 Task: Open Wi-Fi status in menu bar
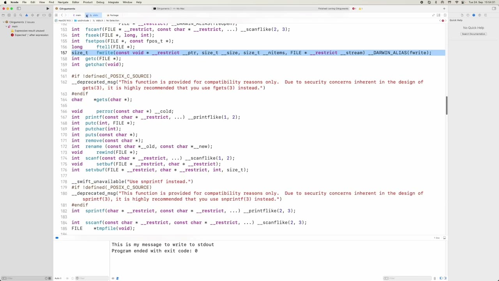pos(457,2)
